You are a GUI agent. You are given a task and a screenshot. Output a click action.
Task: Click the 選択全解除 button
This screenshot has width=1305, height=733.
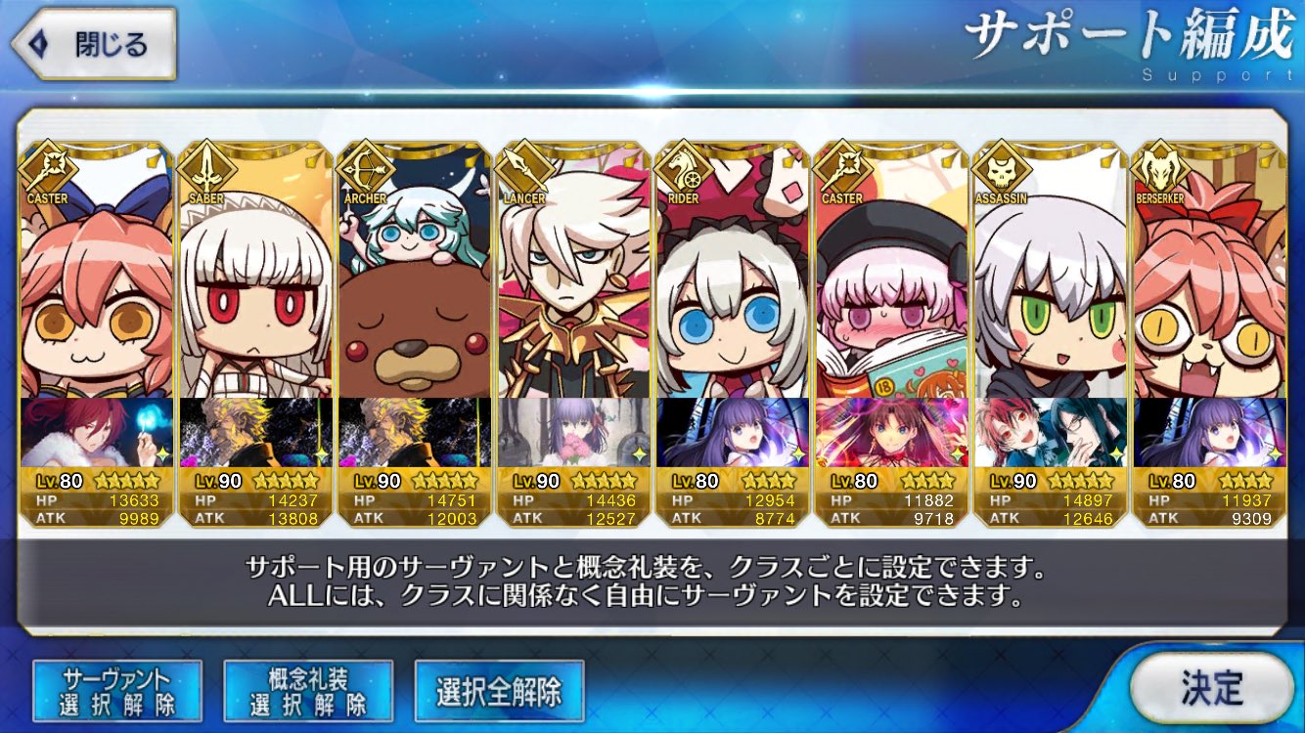coord(499,691)
